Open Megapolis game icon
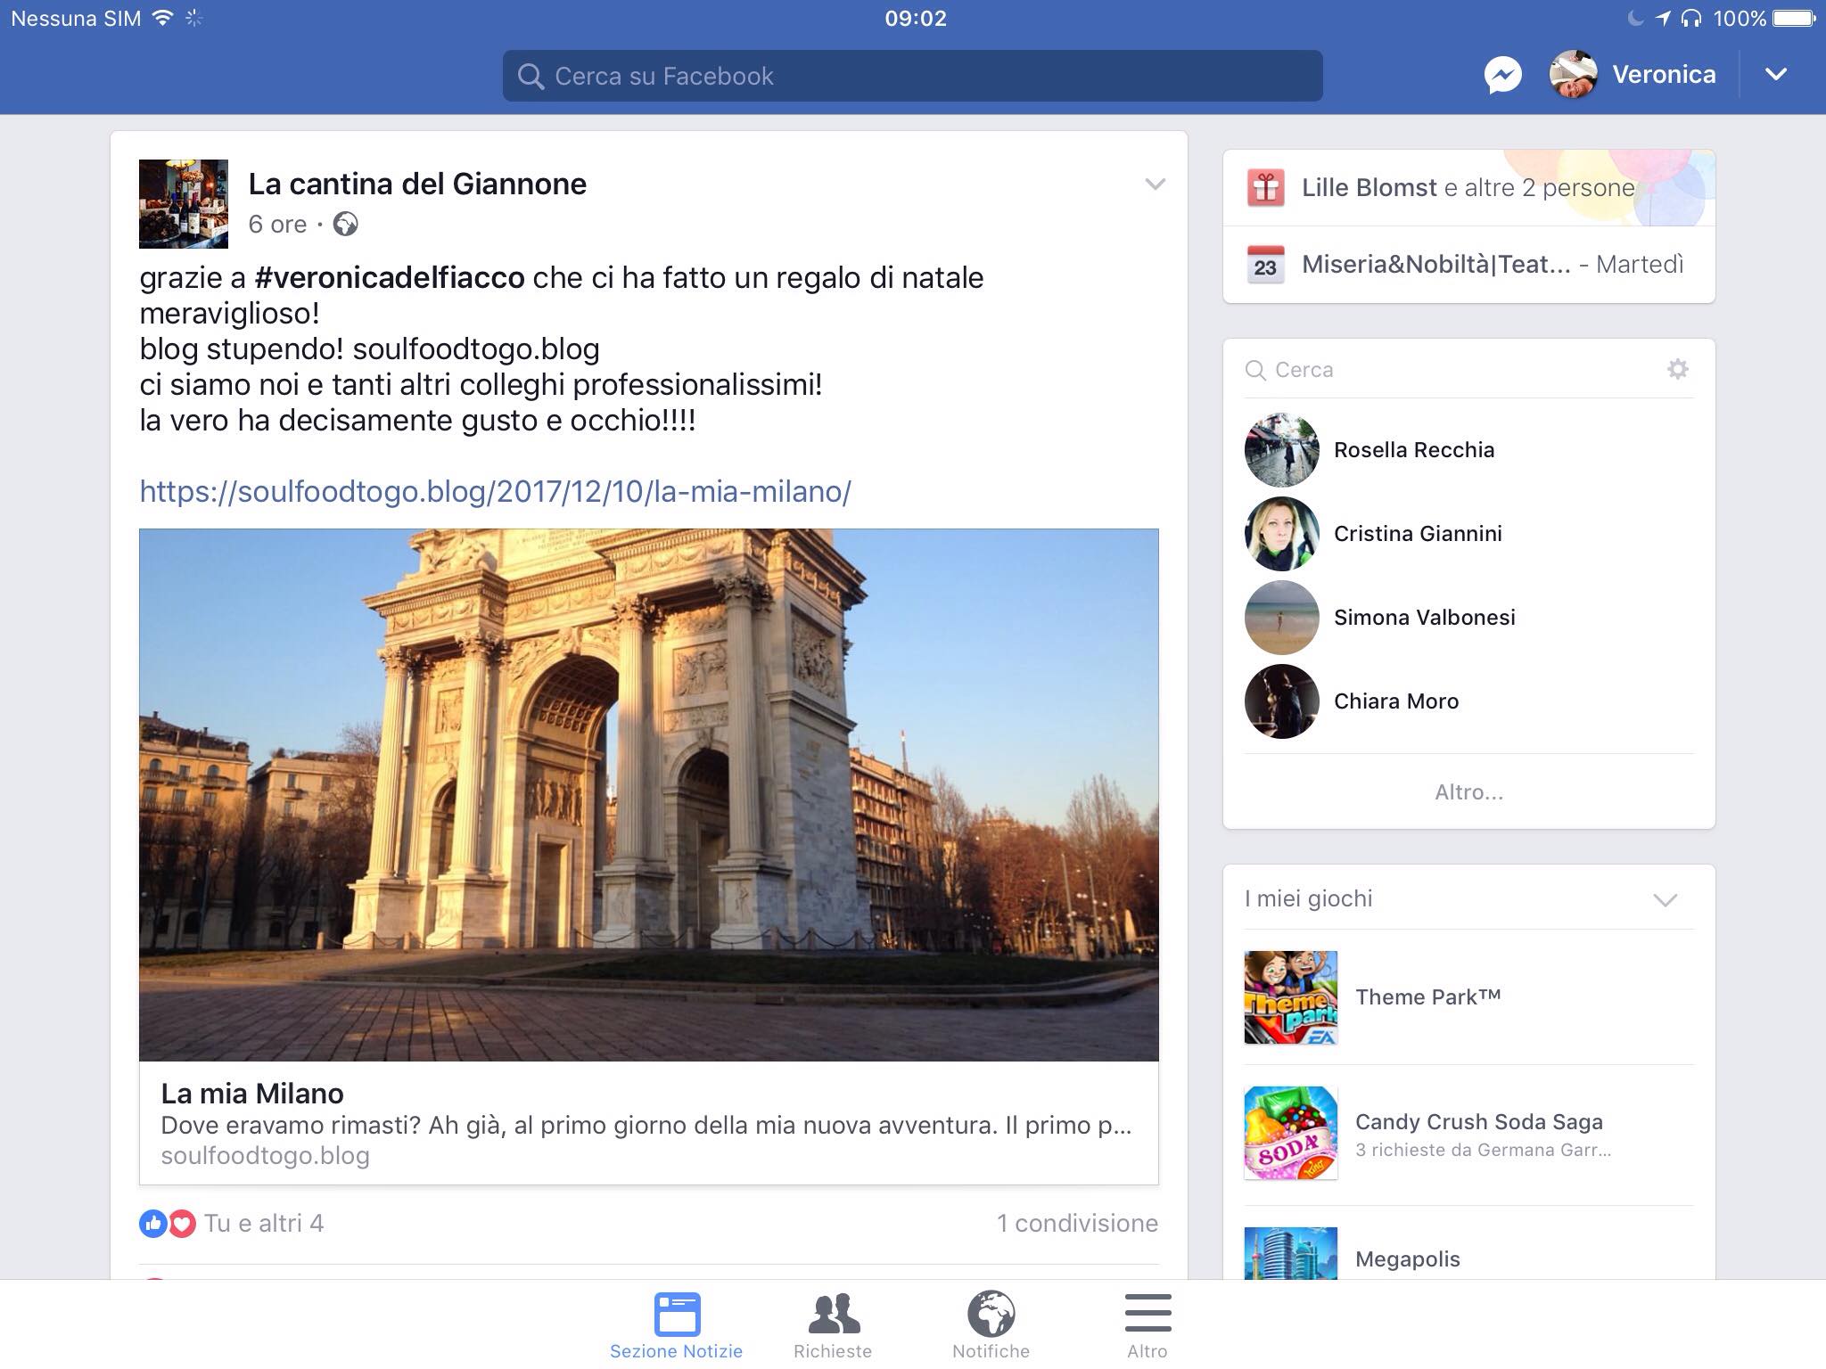This screenshot has height=1369, width=1826. pyautogui.click(x=1291, y=1254)
